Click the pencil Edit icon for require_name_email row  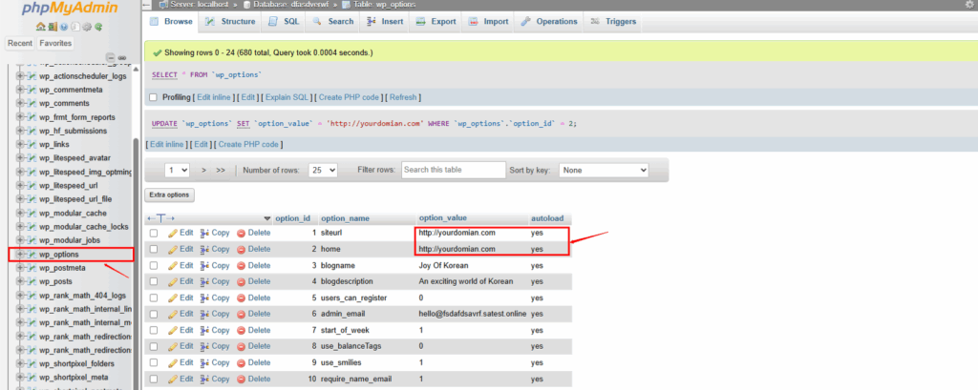173,379
